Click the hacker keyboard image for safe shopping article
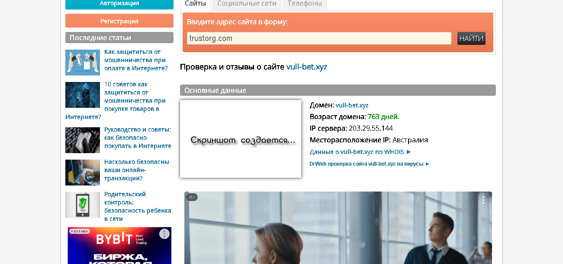The image size is (563, 264). [82, 140]
